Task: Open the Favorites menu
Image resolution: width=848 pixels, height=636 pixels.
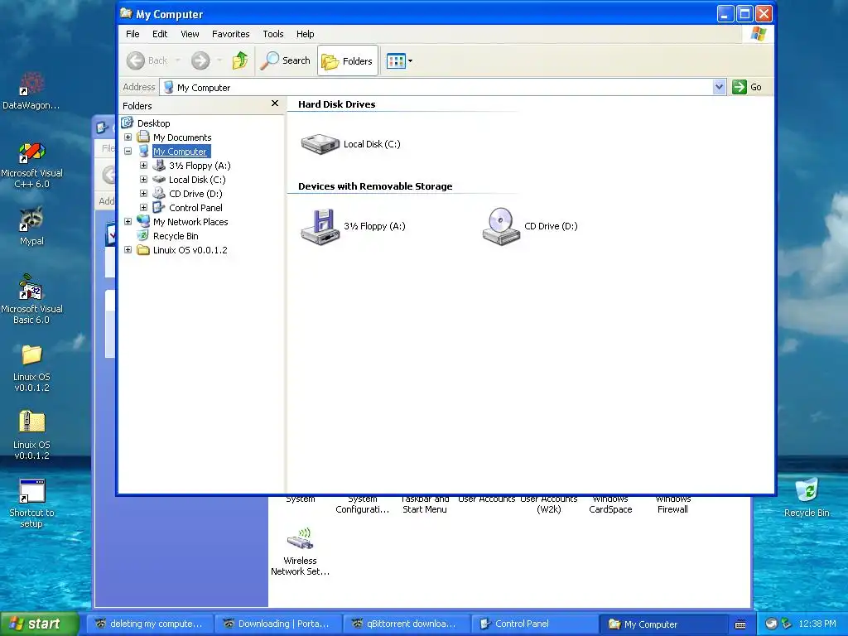Action: tap(230, 34)
